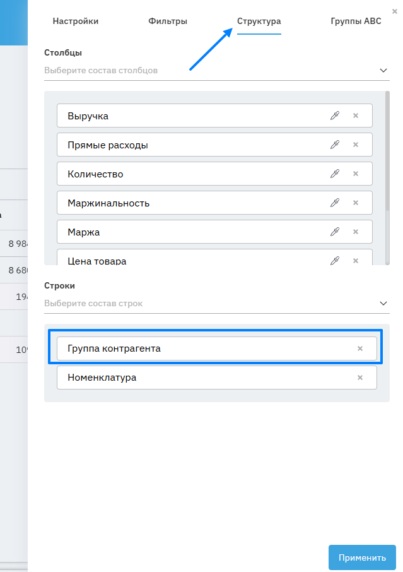Switch to the Настройки tab

(76, 21)
